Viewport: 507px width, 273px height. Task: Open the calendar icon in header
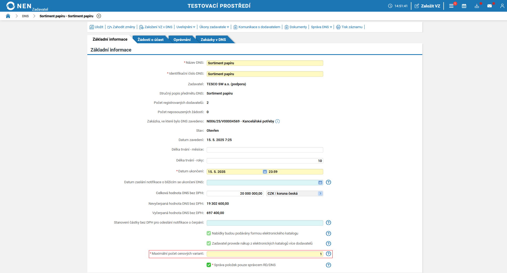click(x=464, y=6)
